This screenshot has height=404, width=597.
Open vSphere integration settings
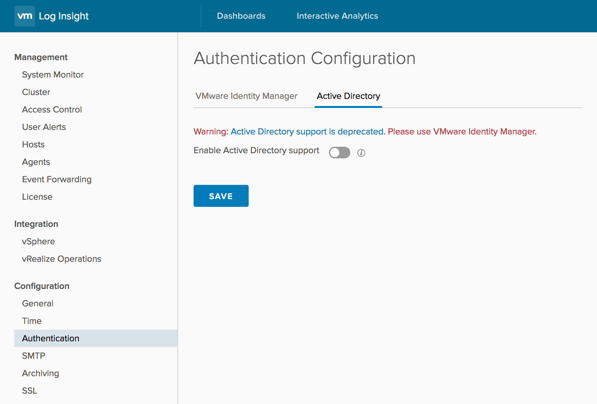tap(38, 241)
